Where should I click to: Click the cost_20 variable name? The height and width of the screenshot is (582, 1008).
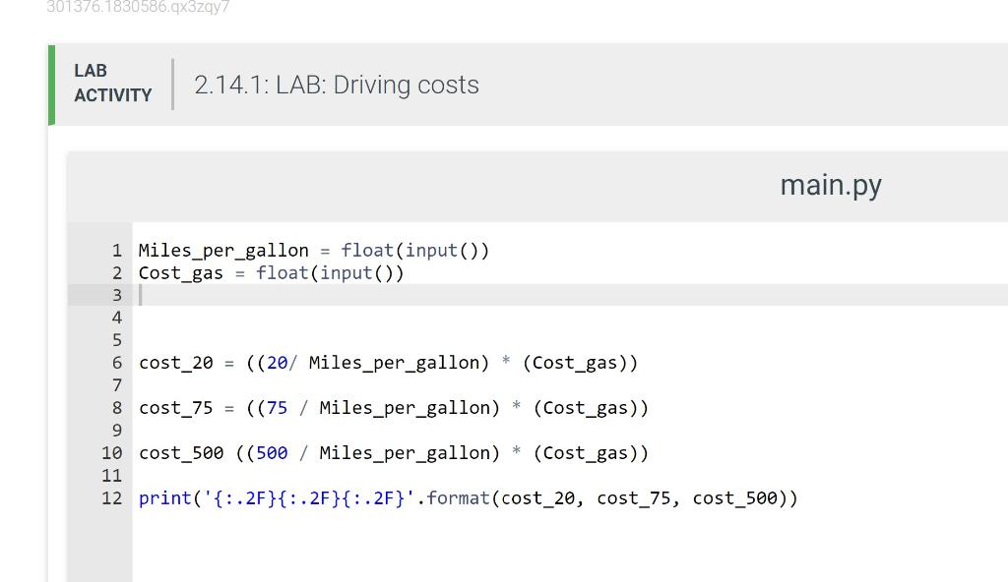tap(175, 363)
